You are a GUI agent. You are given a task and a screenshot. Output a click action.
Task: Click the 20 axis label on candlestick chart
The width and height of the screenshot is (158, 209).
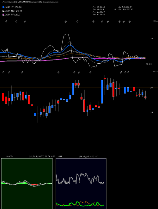point(151,112)
